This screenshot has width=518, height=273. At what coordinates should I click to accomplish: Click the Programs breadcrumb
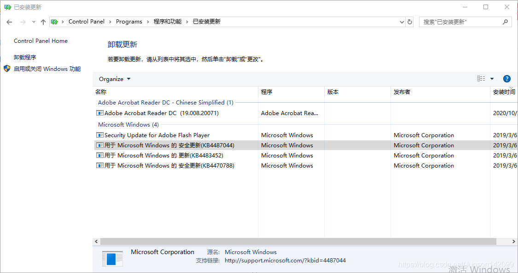tap(129, 22)
